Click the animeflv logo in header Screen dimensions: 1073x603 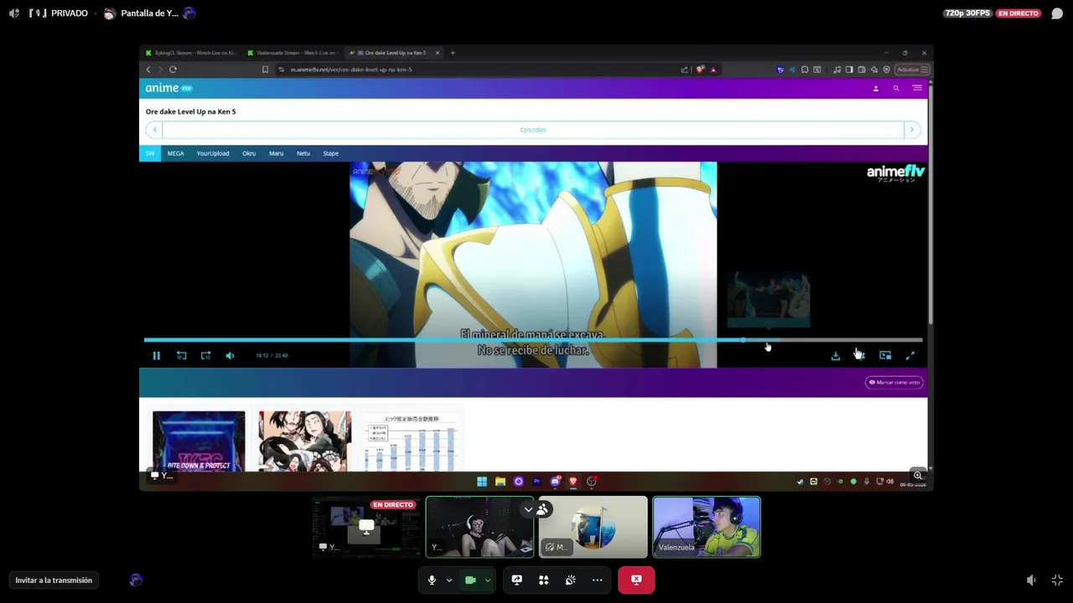coord(168,88)
